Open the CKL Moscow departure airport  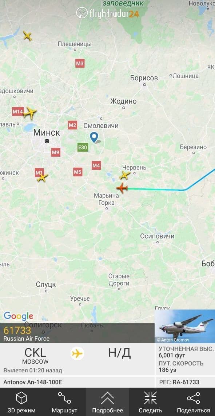(x=35, y=356)
